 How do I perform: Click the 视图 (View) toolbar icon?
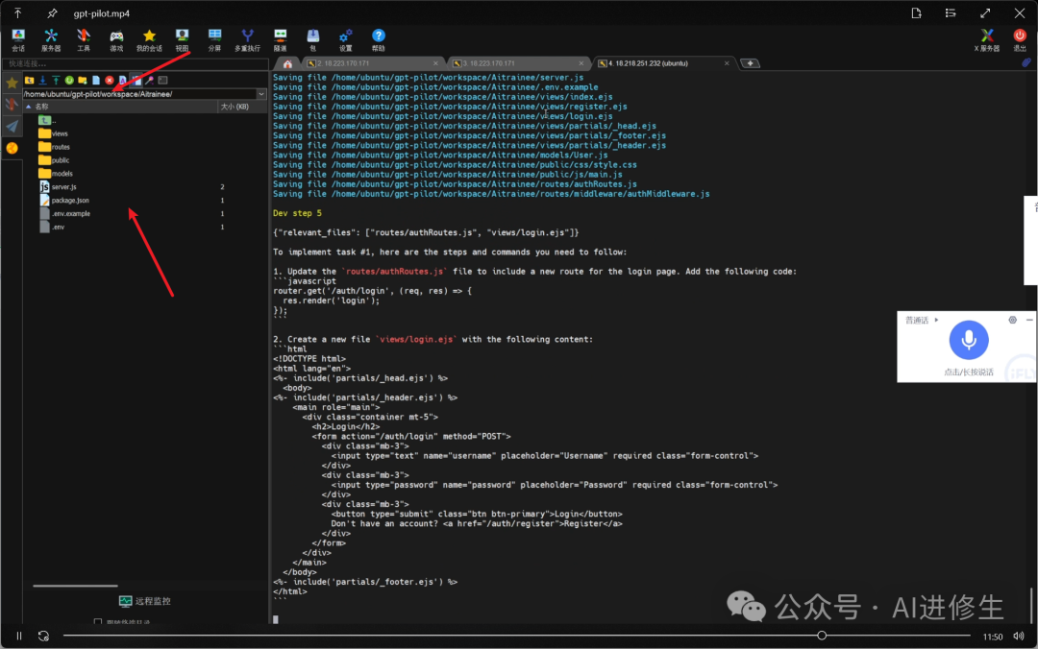coord(182,40)
